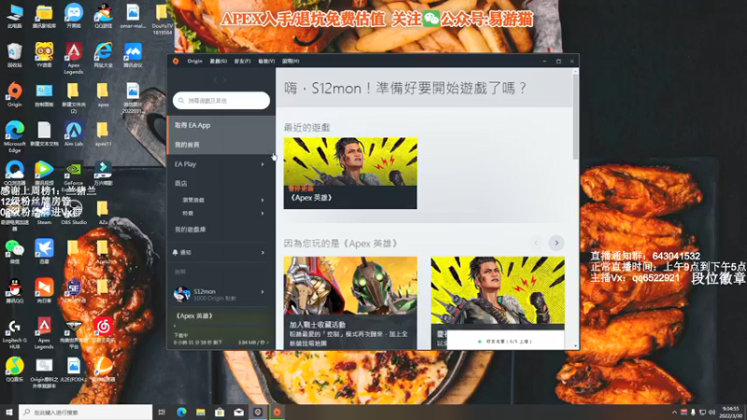Open download queue arrow beside 3.84 MB/秒
747x420 pixels.
point(268,343)
